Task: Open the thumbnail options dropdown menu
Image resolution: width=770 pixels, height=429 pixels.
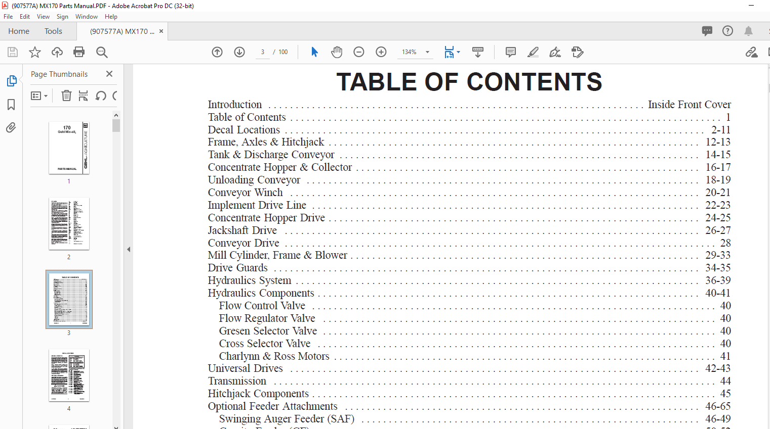Action: [39, 96]
